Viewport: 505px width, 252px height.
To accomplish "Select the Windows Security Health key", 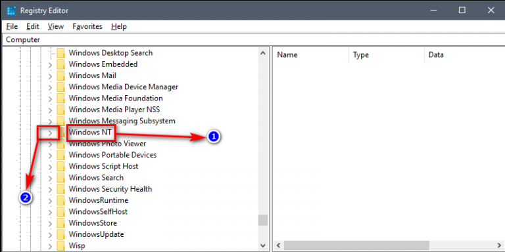I will coord(110,189).
